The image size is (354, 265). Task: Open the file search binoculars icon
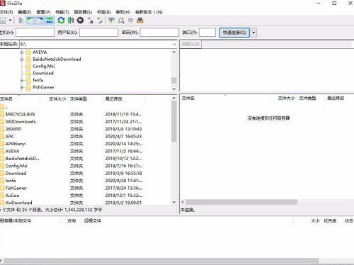click(x=140, y=21)
